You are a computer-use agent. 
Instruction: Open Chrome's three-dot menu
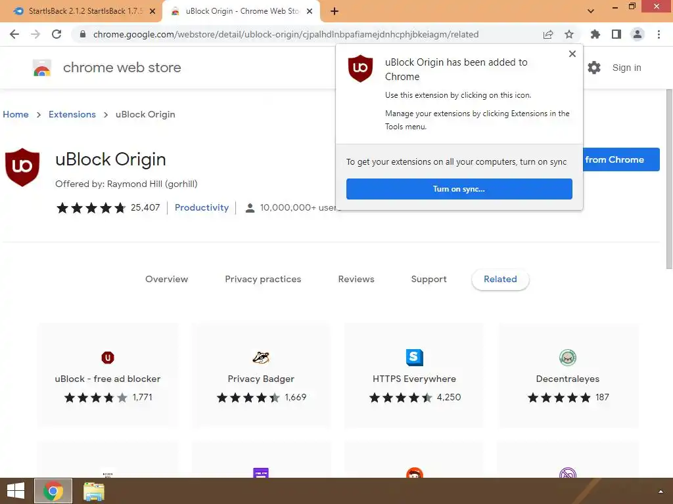click(659, 34)
